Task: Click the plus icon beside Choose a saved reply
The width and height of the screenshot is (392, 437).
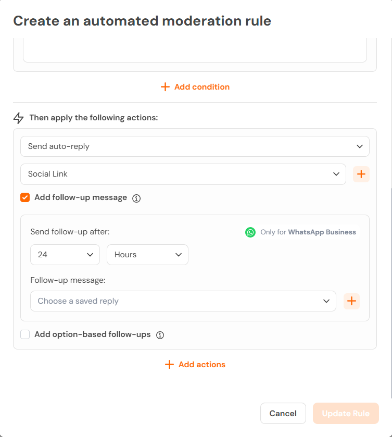Action: (x=351, y=301)
